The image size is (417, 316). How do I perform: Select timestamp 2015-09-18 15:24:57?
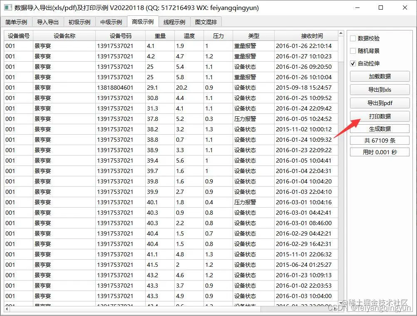click(x=306, y=88)
